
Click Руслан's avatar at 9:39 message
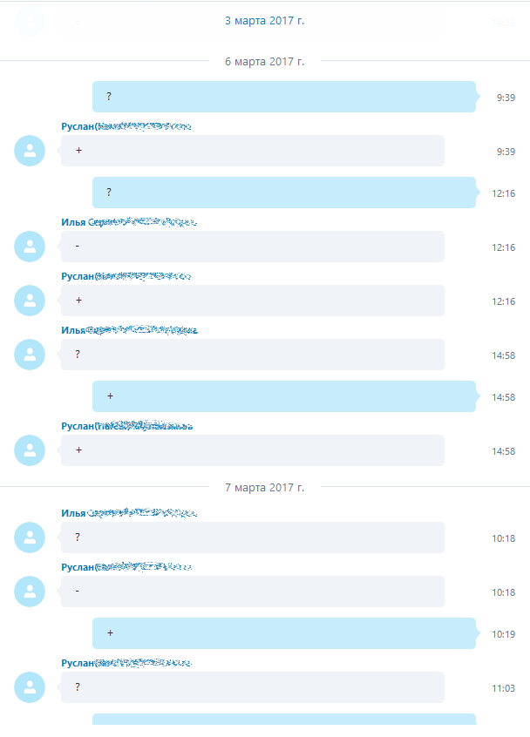coord(30,151)
